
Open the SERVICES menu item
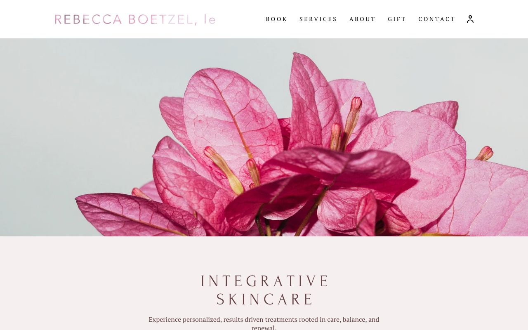click(318, 19)
